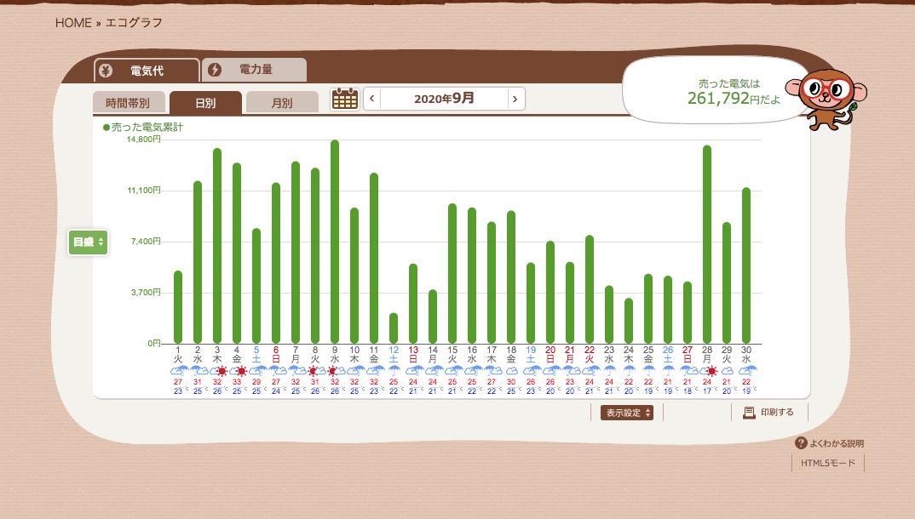Switch to 月別 monthly view
The image size is (915, 519).
point(282,103)
